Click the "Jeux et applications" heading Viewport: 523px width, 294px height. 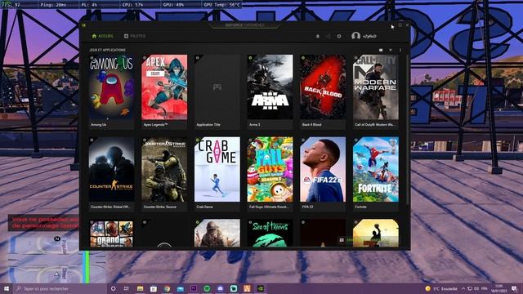point(107,50)
